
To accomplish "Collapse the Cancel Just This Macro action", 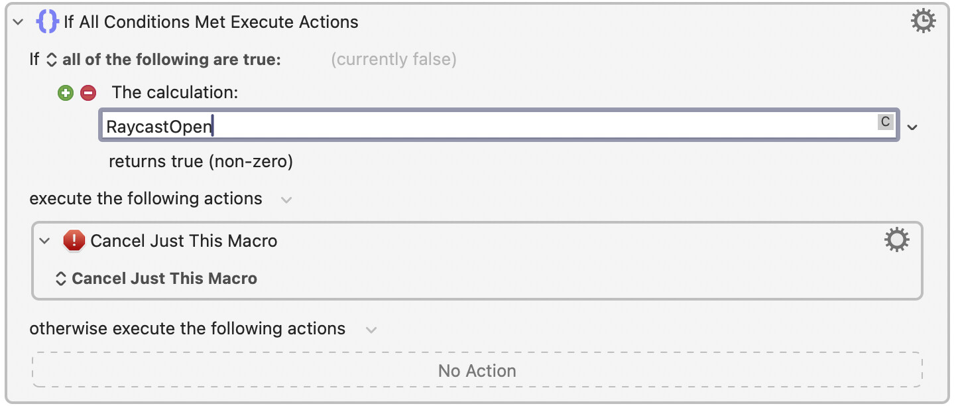I will 44,241.
